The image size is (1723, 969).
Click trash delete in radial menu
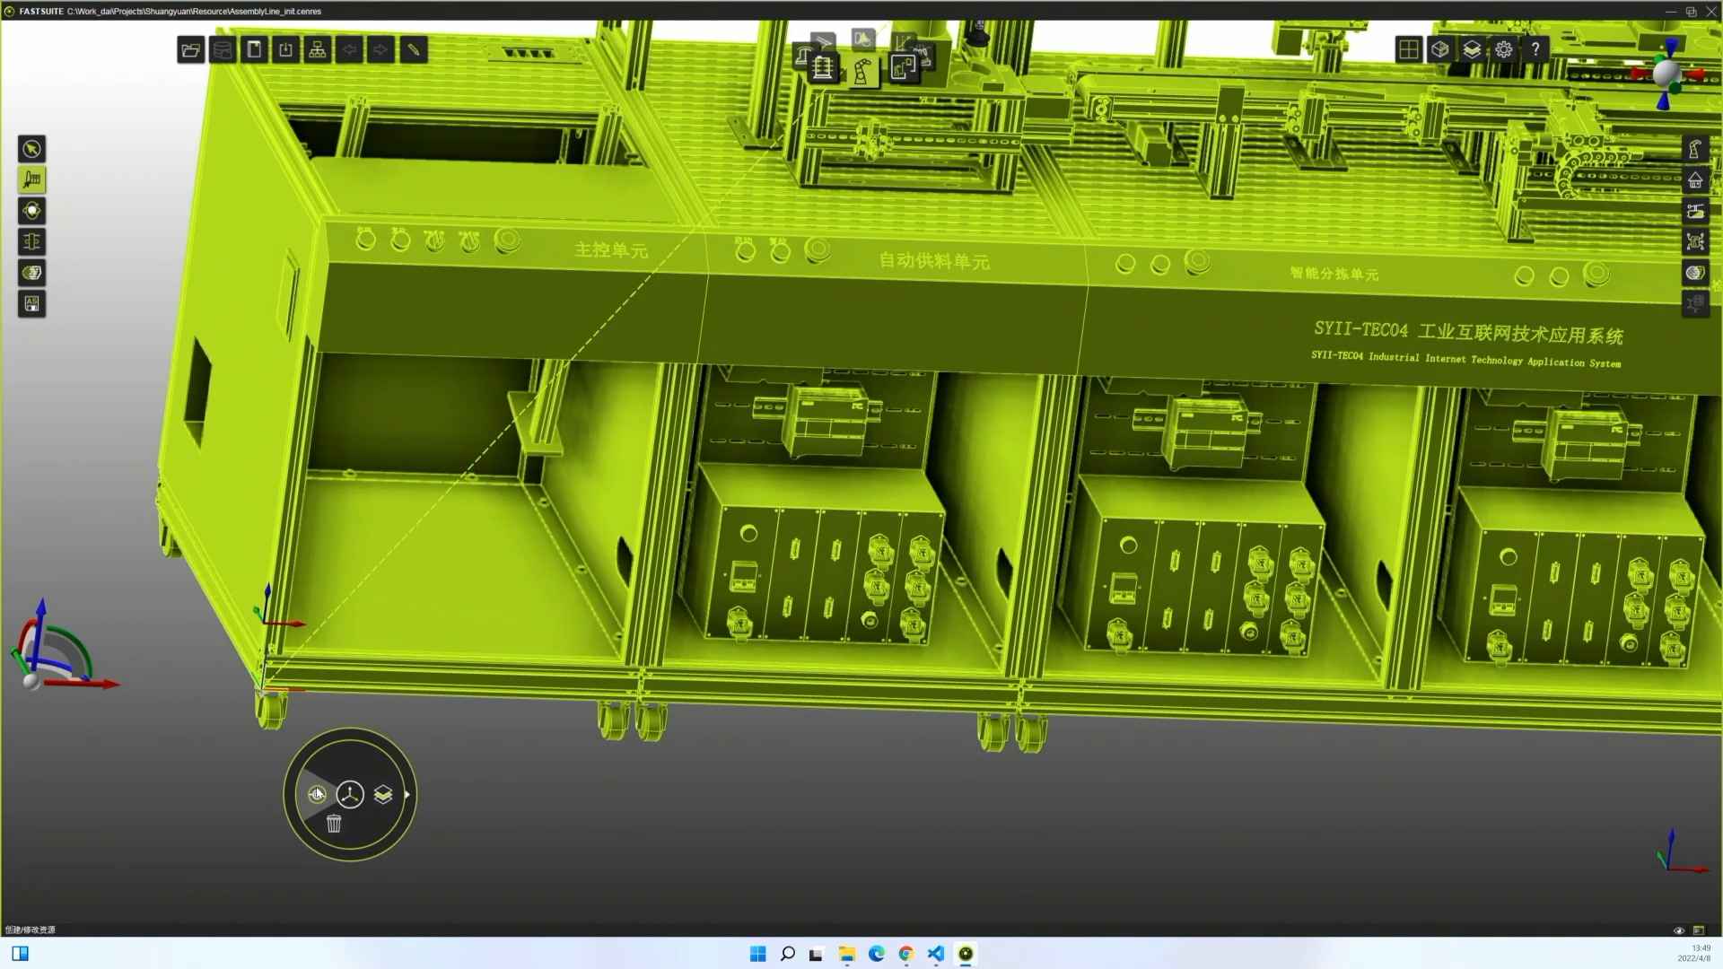pos(334,824)
